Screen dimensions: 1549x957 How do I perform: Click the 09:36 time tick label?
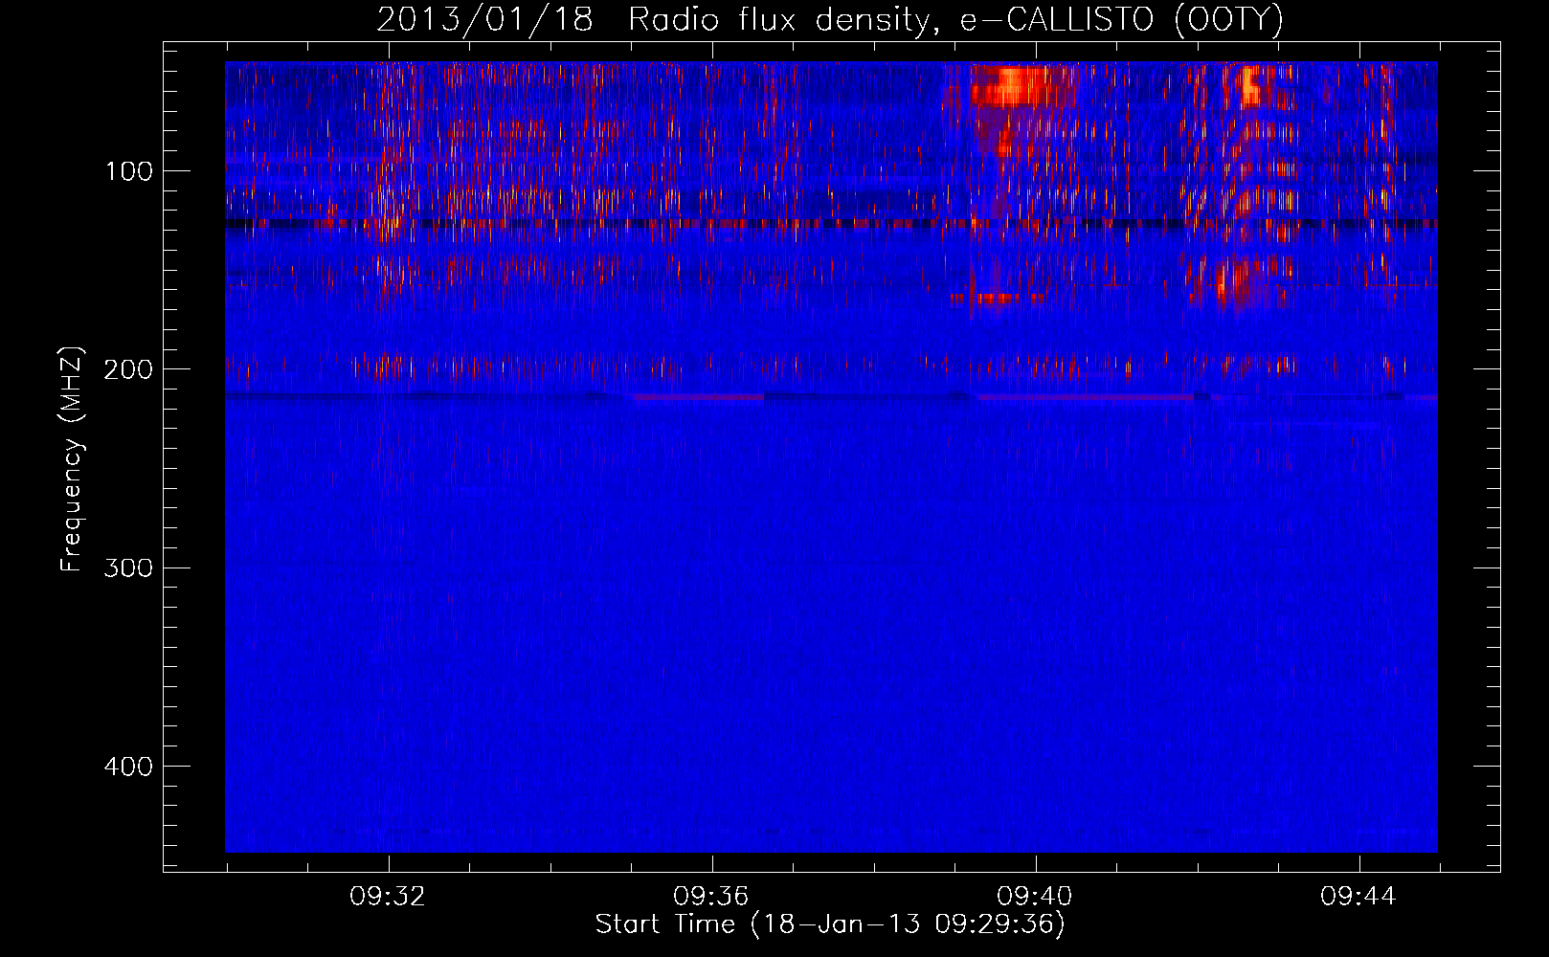click(x=711, y=897)
